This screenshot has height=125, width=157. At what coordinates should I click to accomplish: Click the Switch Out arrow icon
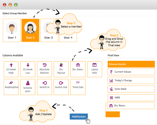click(x=61, y=83)
